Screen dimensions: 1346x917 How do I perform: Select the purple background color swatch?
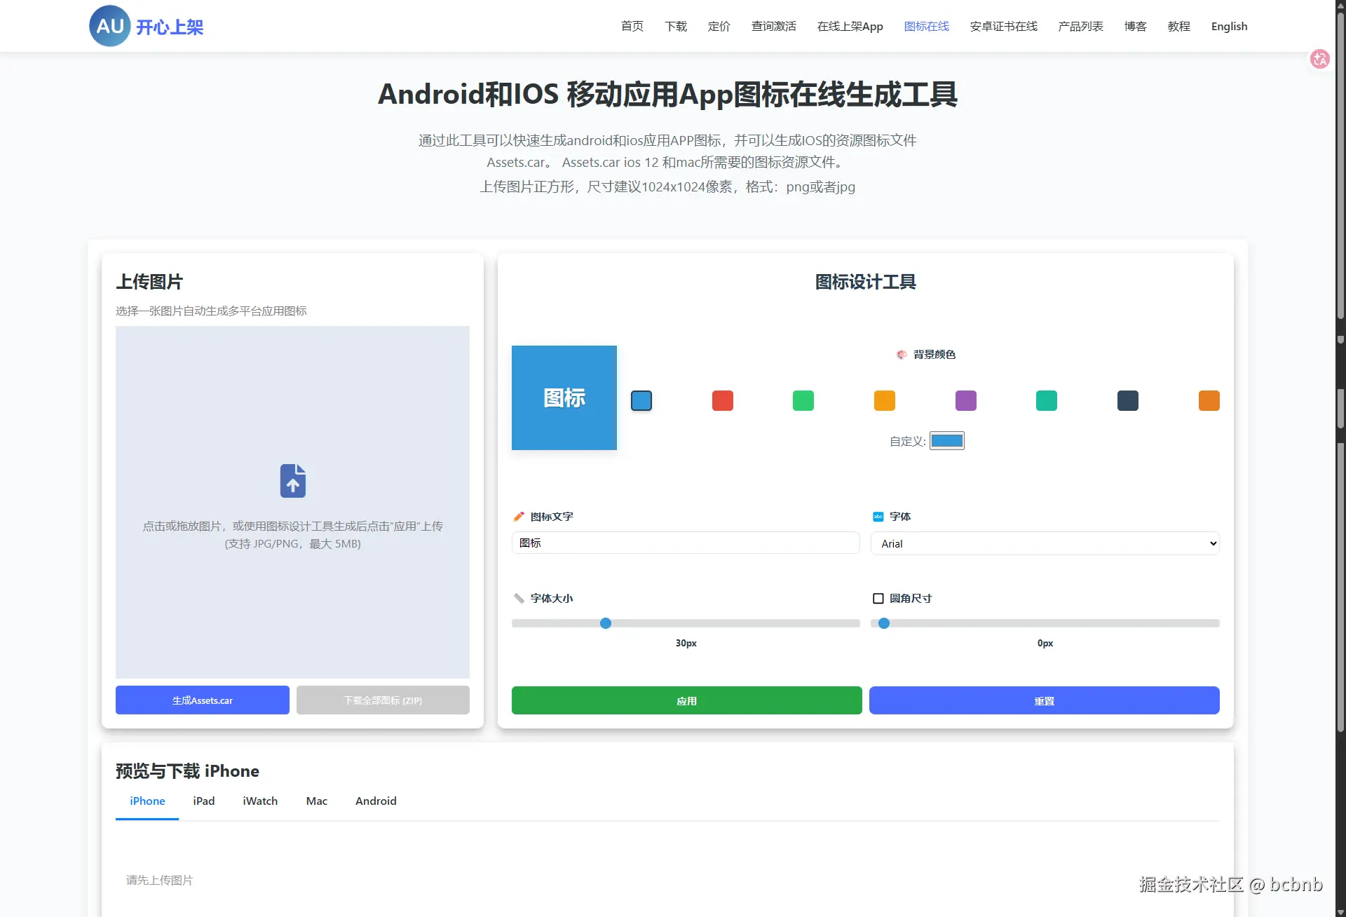(x=965, y=400)
